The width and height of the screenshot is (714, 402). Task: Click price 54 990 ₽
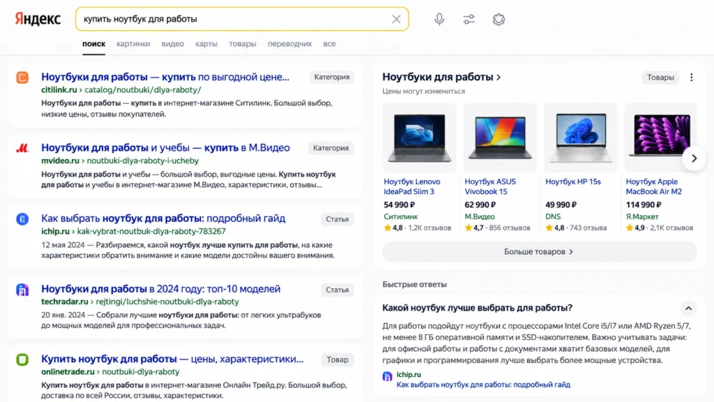(x=399, y=204)
